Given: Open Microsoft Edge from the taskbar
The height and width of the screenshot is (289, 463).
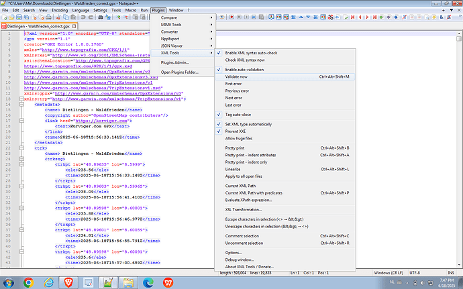Looking at the screenshot, I should tap(148, 282).
